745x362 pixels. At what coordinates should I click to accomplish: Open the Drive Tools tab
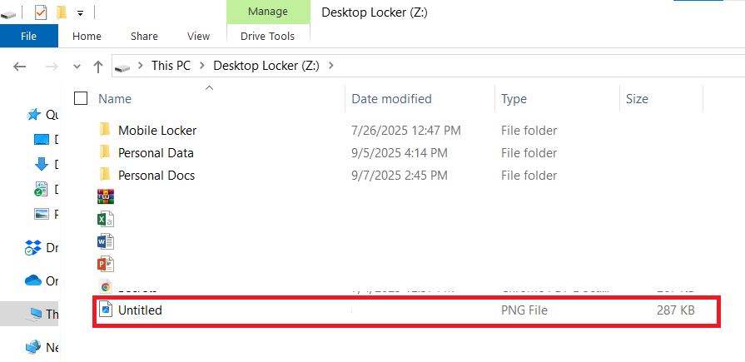(x=267, y=36)
